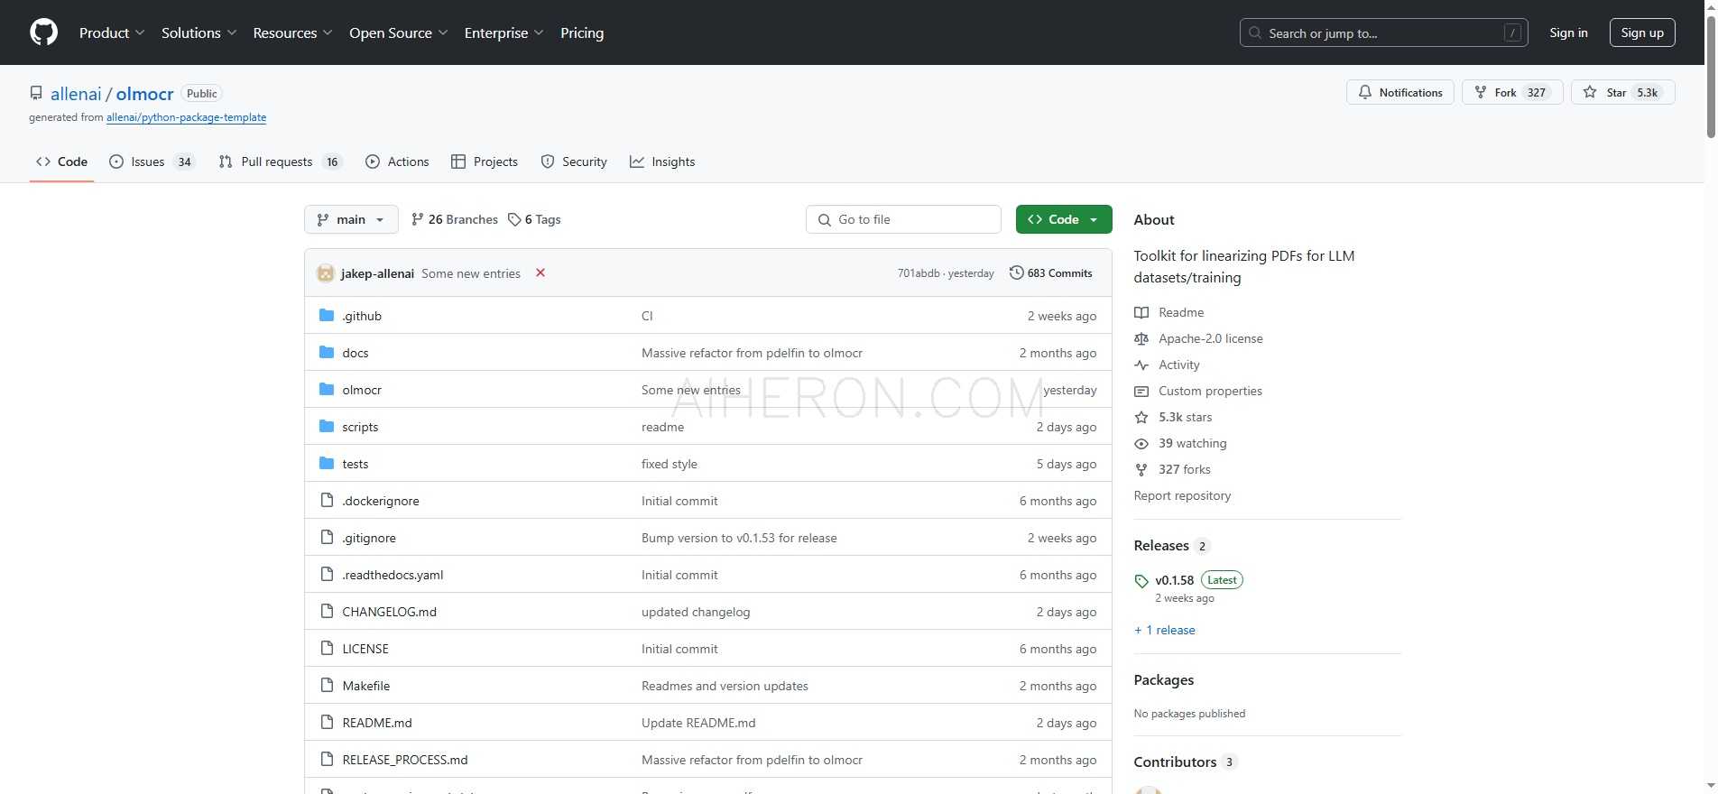The image size is (1718, 794).
Task: Click the folder icon next to tests
Action: 327,464
